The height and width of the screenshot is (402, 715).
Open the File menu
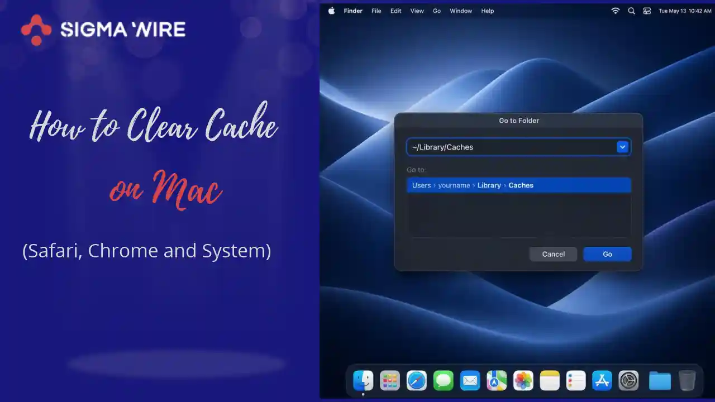tap(376, 11)
